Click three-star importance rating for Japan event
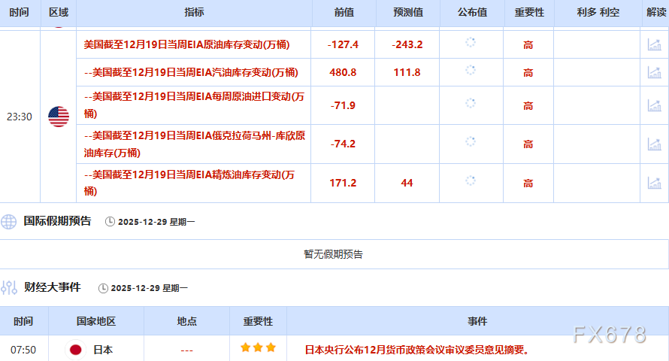This screenshot has width=669, height=361. [x=258, y=348]
